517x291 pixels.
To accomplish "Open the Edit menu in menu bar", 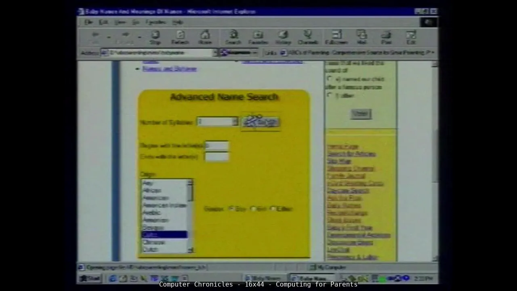I will click(x=103, y=22).
